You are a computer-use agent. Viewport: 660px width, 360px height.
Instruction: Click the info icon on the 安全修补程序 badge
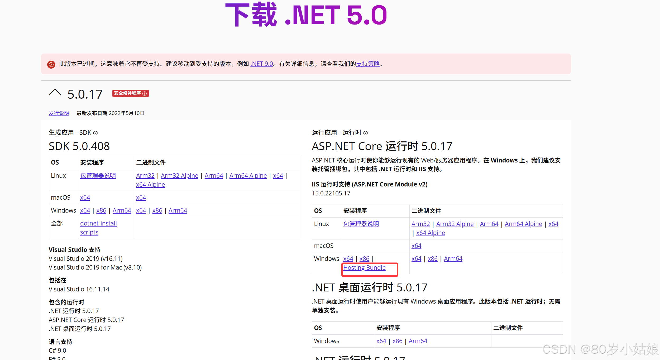click(145, 93)
